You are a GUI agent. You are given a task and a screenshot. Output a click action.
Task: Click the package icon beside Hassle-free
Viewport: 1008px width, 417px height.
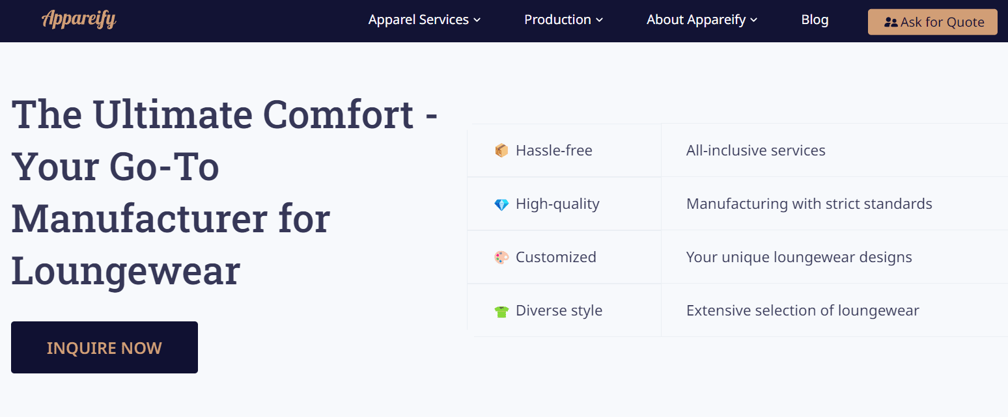point(501,151)
